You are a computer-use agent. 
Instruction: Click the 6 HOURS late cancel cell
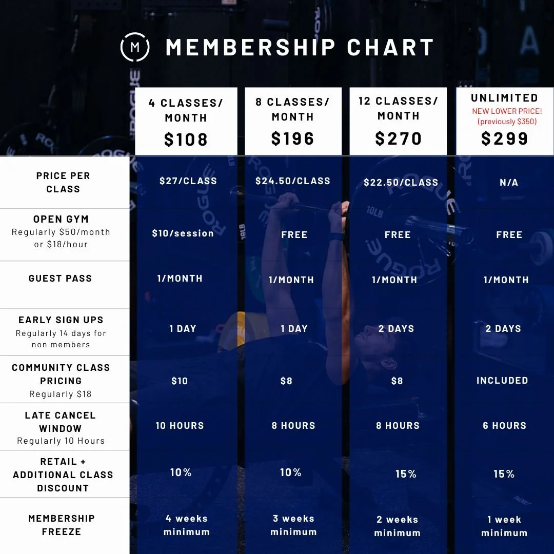pos(505,425)
